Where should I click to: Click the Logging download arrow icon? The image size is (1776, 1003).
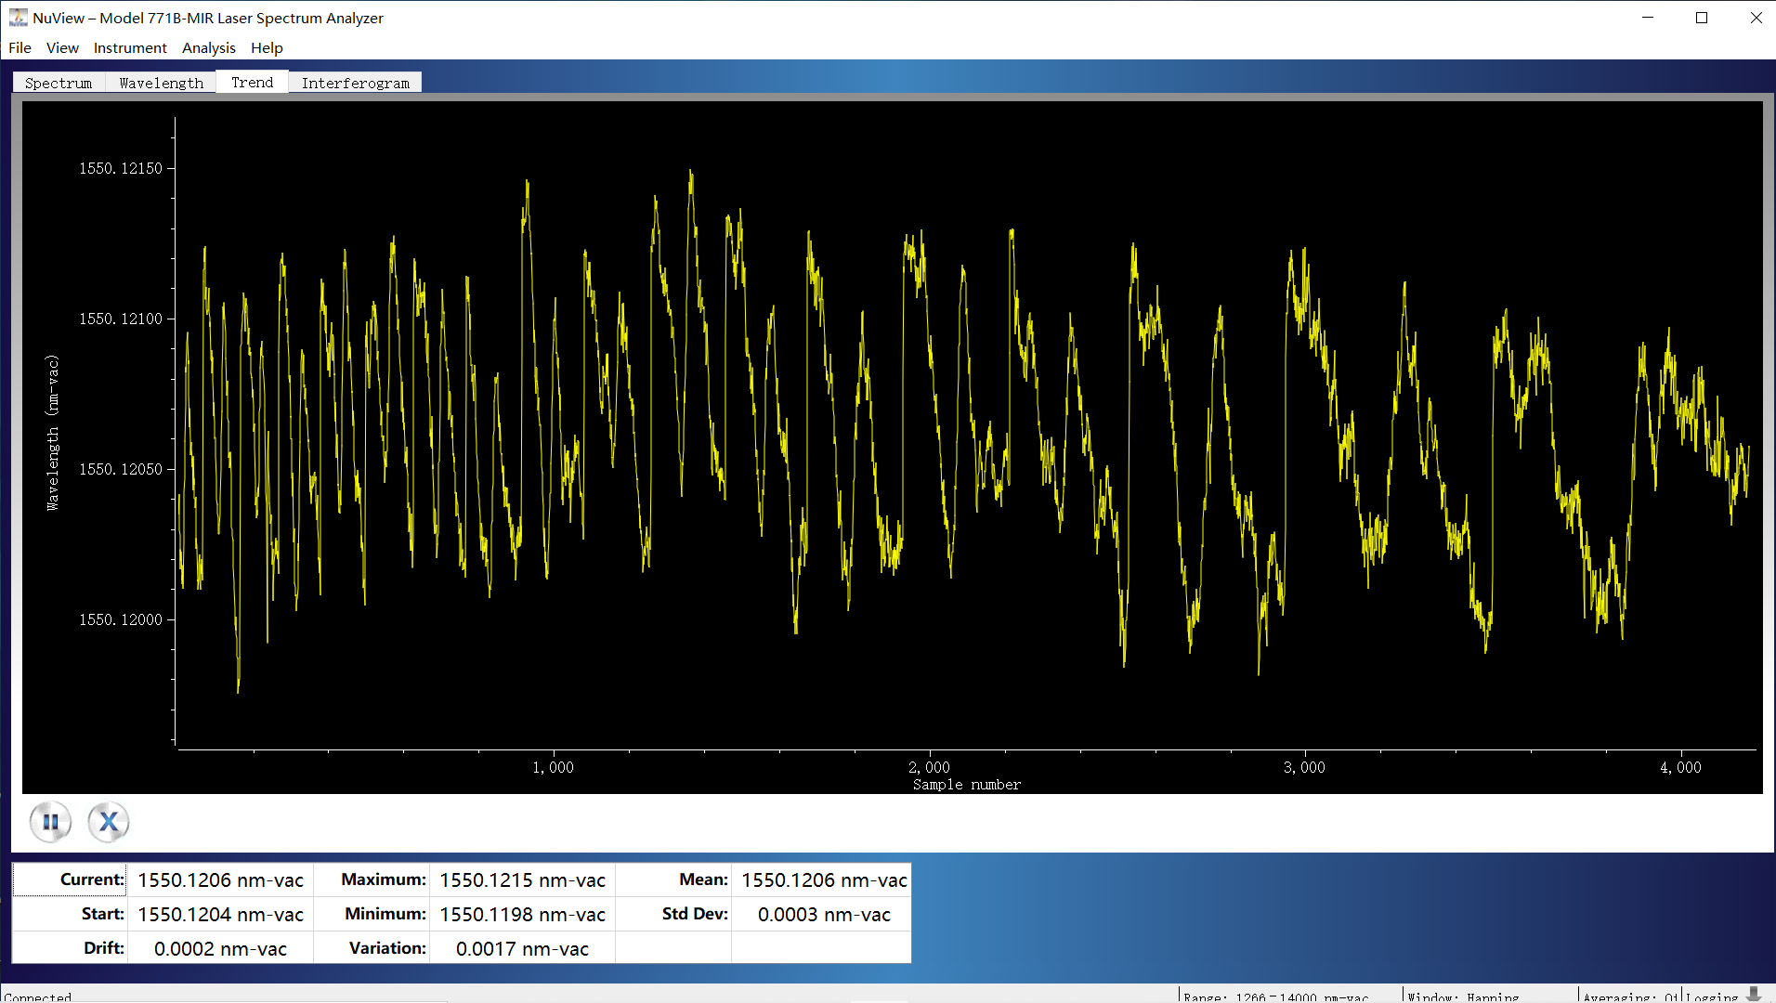tap(1754, 995)
